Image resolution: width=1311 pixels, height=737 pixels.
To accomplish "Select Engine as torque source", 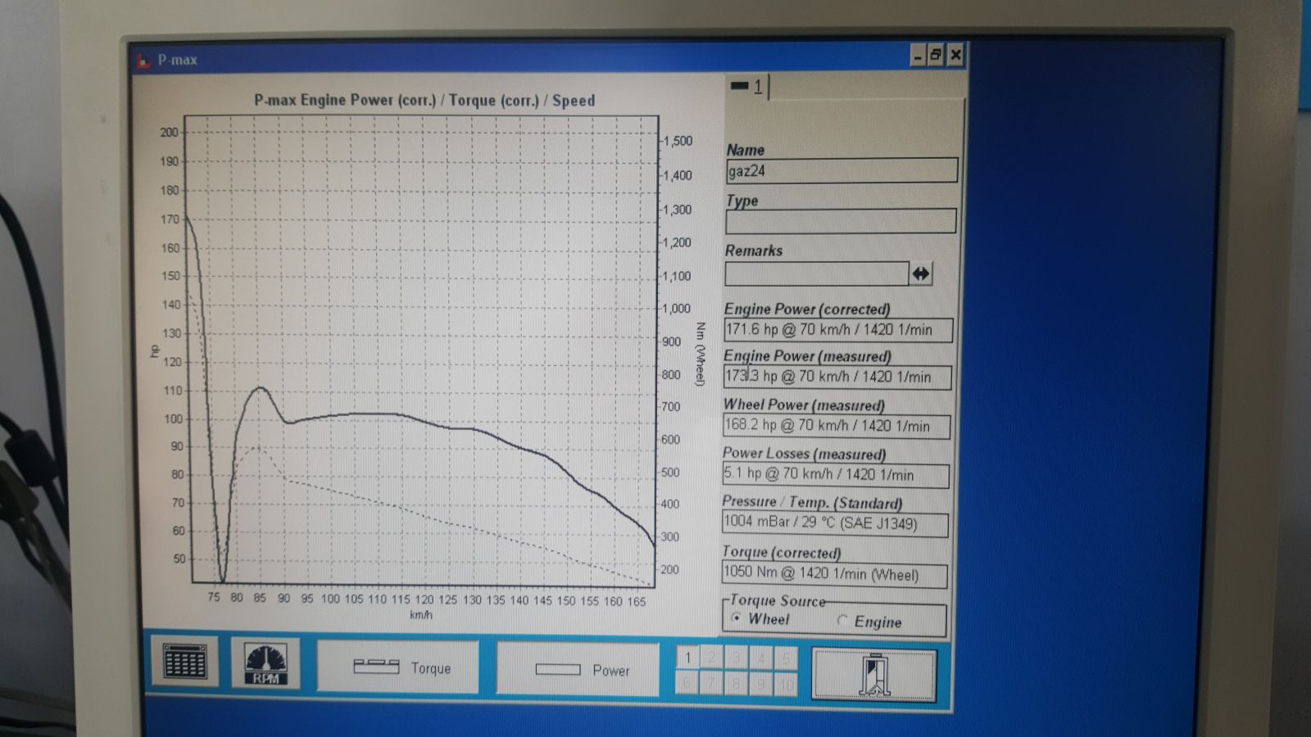I will click(841, 621).
